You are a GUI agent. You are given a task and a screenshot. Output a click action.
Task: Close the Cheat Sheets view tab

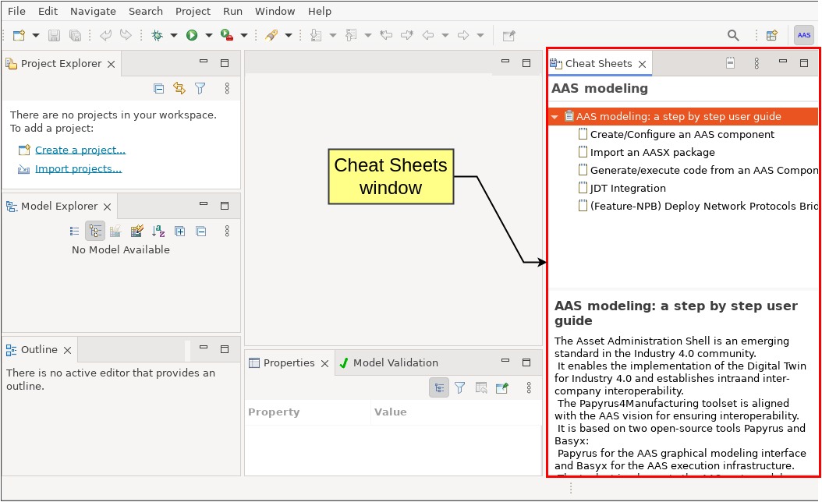(642, 64)
